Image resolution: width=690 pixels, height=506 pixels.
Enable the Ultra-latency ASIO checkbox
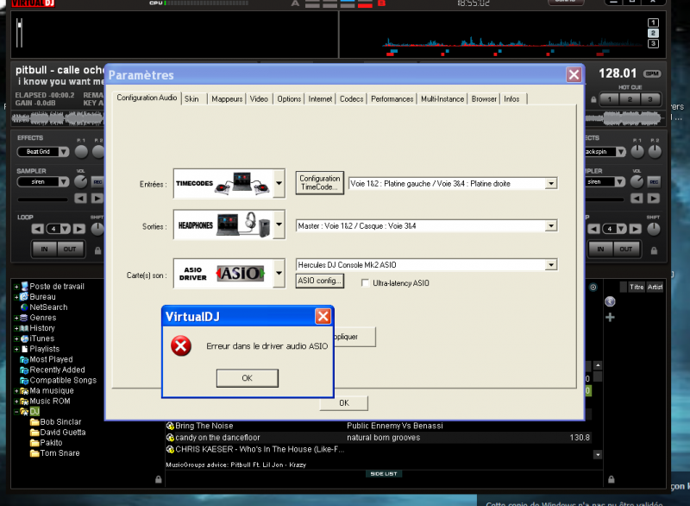[366, 283]
